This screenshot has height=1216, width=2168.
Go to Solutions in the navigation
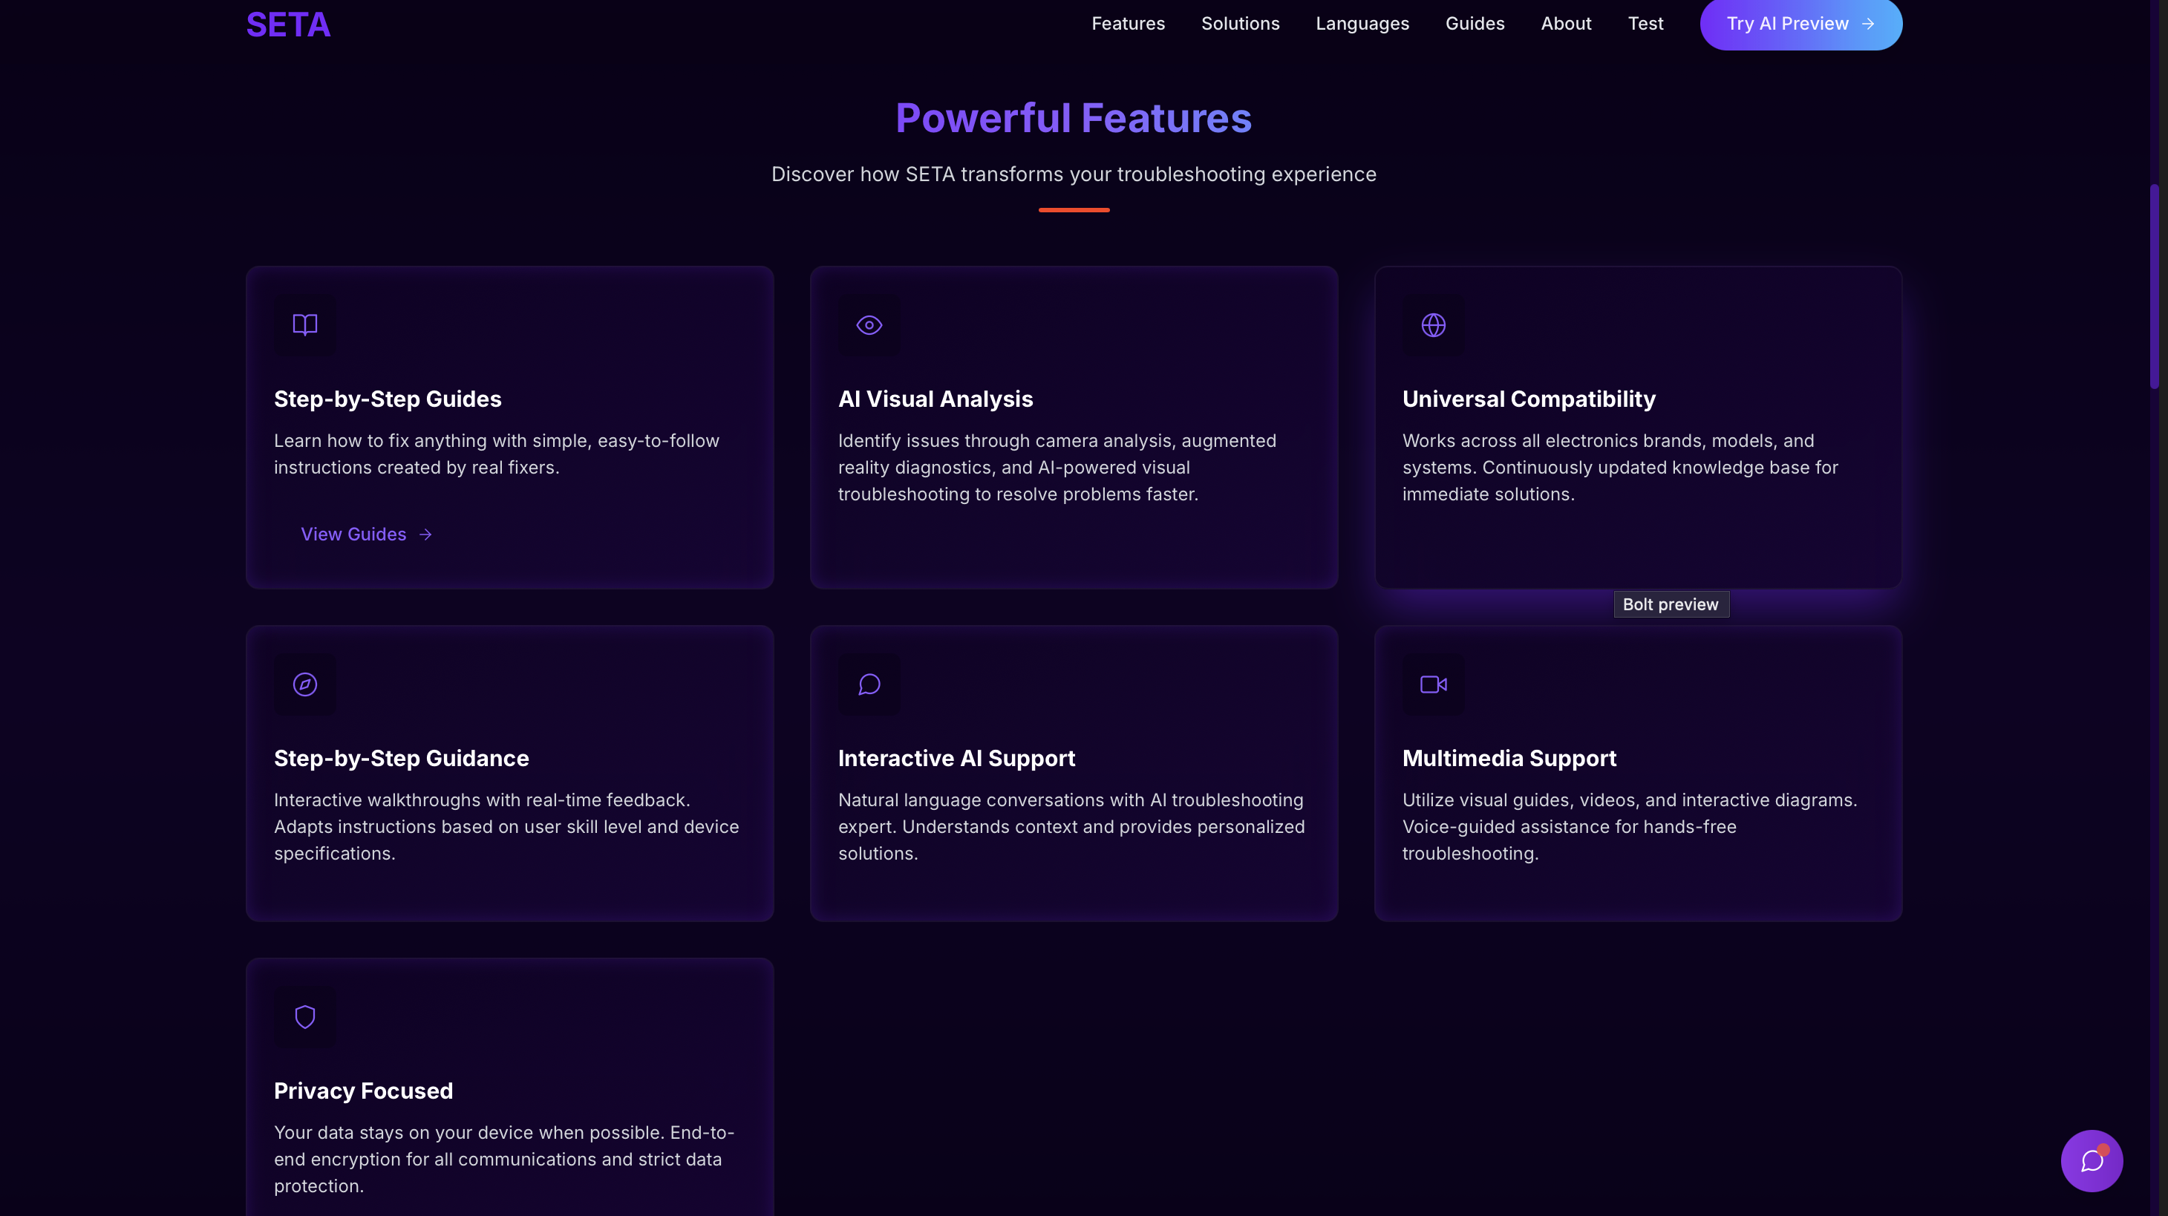tap(1240, 24)
